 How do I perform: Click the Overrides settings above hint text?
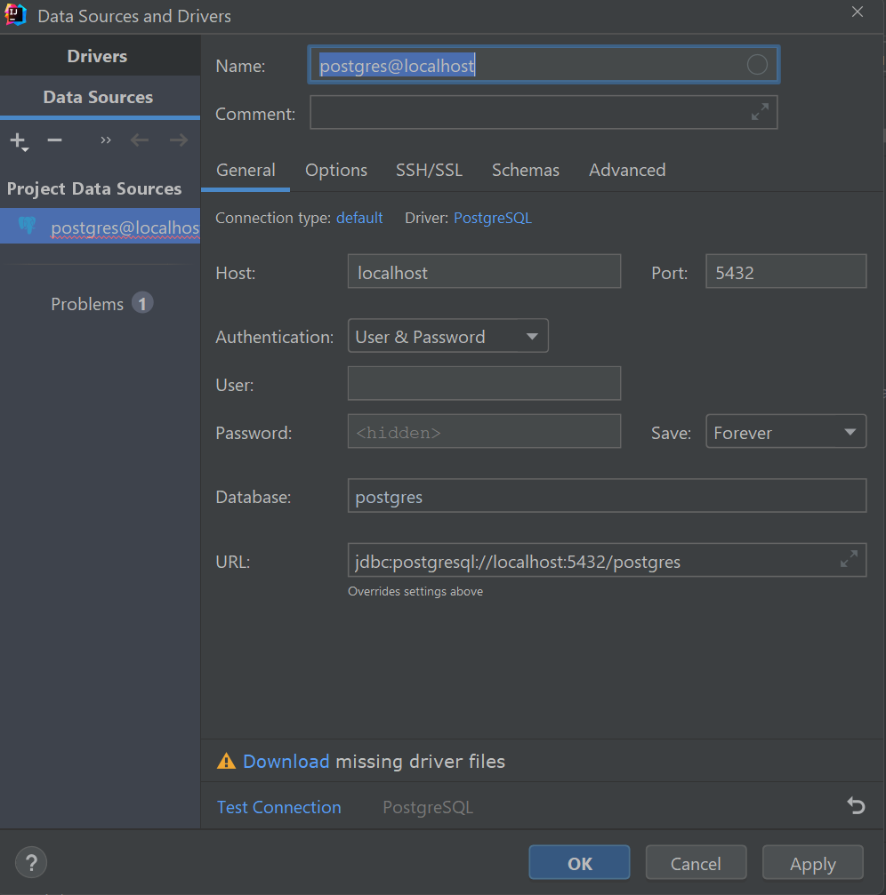pos(415,591)
